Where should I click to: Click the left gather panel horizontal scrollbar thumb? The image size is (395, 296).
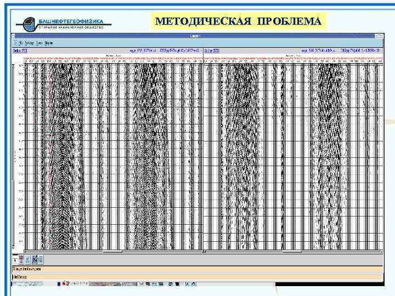(112, 251)
